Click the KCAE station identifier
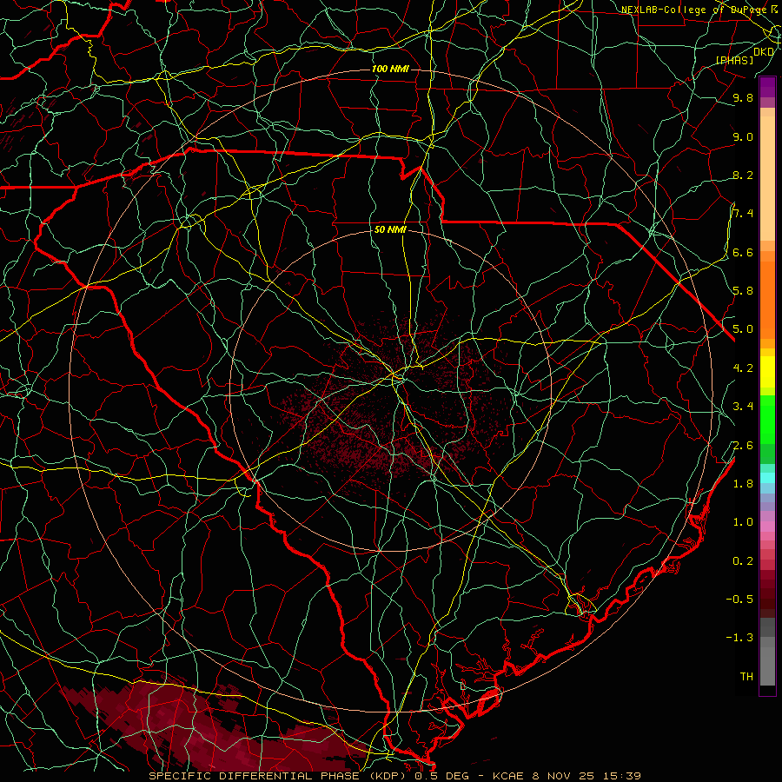The width and height of the screenshot is (782, 782). (508, 776)
